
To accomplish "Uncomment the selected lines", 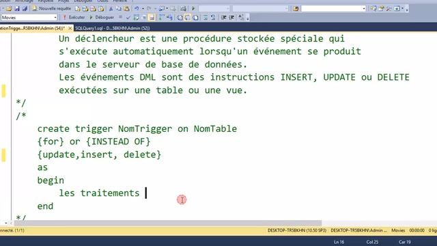I will pyautogui.click(x=213, y=17).
